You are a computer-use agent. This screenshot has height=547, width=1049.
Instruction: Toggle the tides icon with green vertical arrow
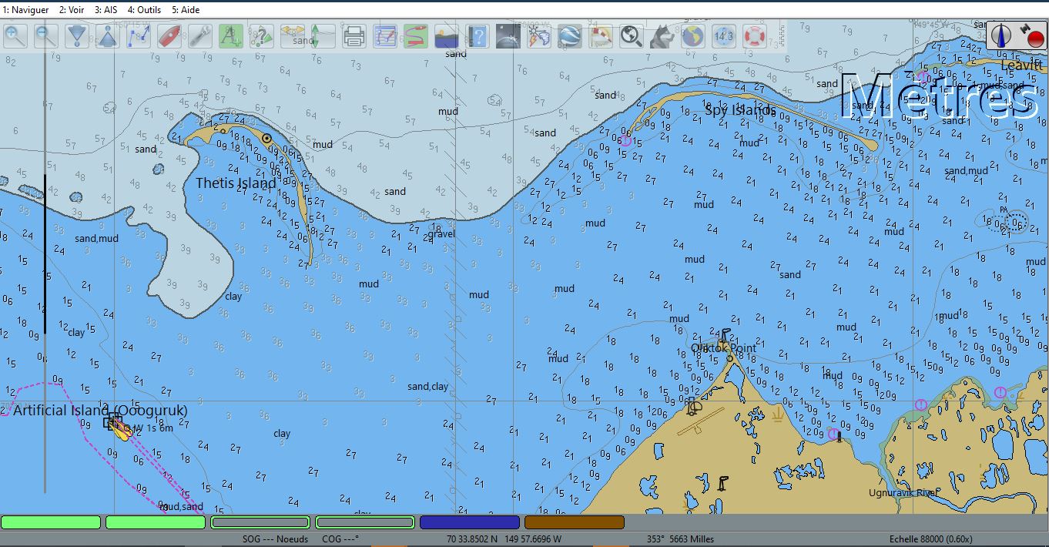coord(323,36)
